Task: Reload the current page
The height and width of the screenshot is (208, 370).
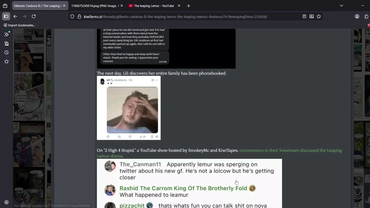Action: (34, 16)
